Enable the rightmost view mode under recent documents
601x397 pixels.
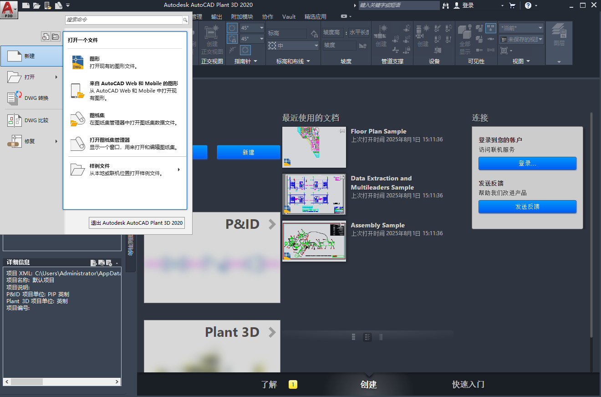381,337
